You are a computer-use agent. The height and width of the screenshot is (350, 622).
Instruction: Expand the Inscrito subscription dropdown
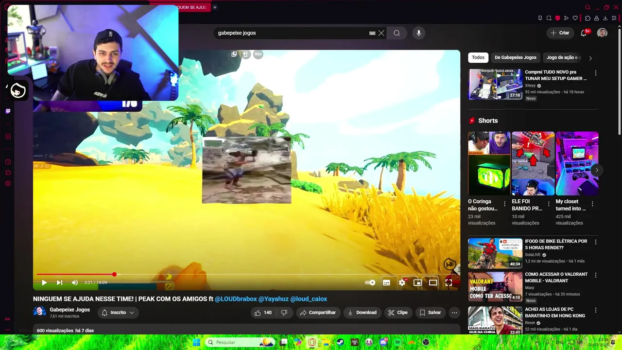tap(118, 313)
